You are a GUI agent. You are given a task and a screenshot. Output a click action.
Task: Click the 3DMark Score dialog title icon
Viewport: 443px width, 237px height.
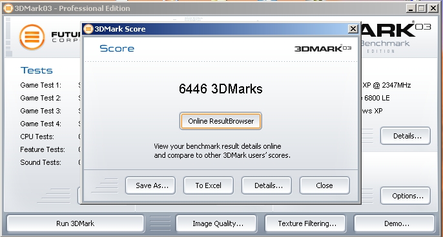coord(88,29)
